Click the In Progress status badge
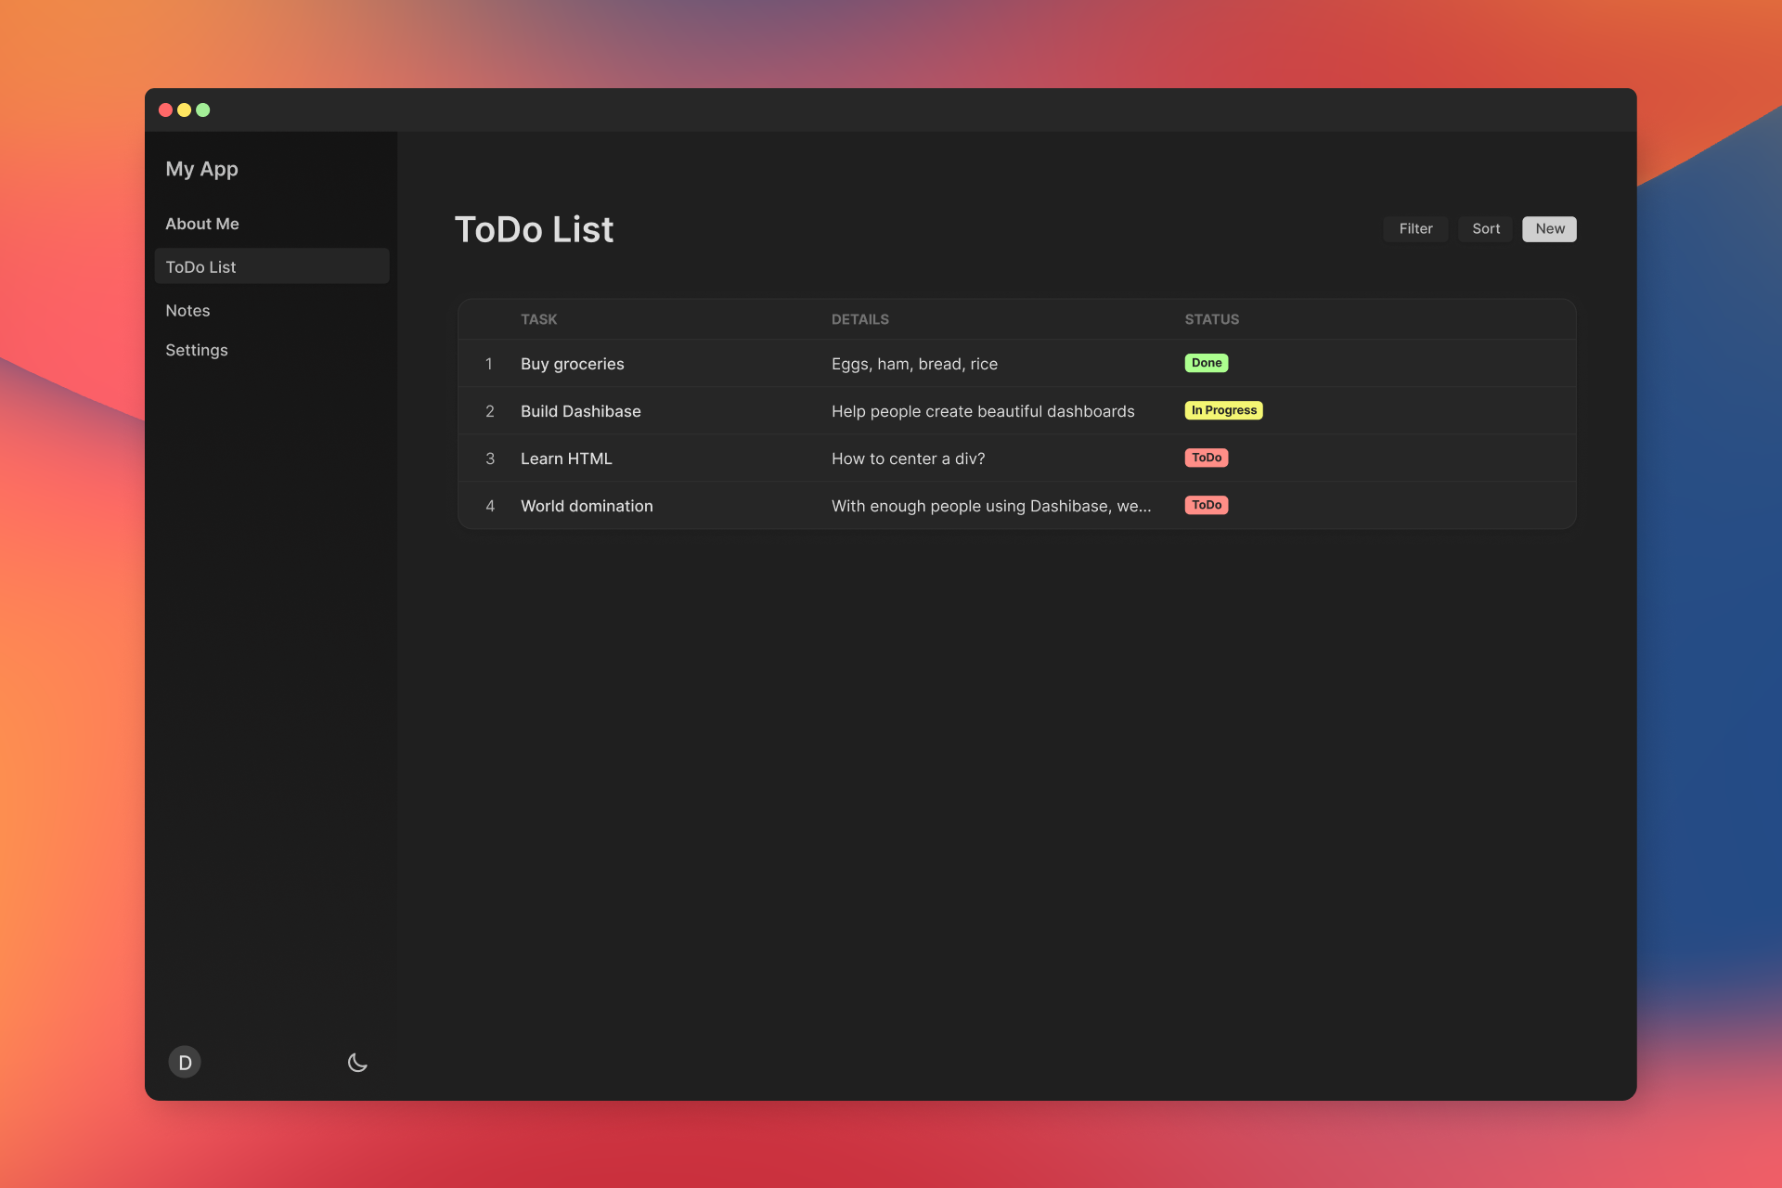Viewport: 1782px width, 1188px height. [x=1222, y=409]
